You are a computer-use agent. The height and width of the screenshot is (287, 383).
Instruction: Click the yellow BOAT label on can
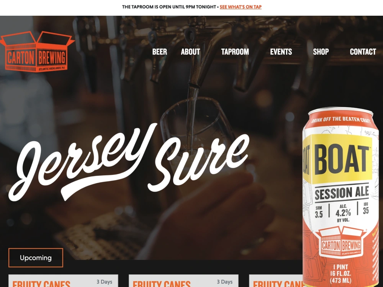pos(341,159)
